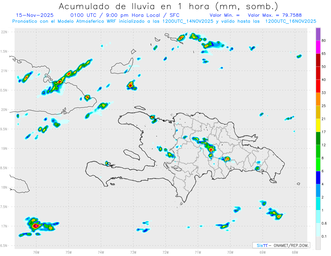Click the WRF forecast description subtitle line

164,21
